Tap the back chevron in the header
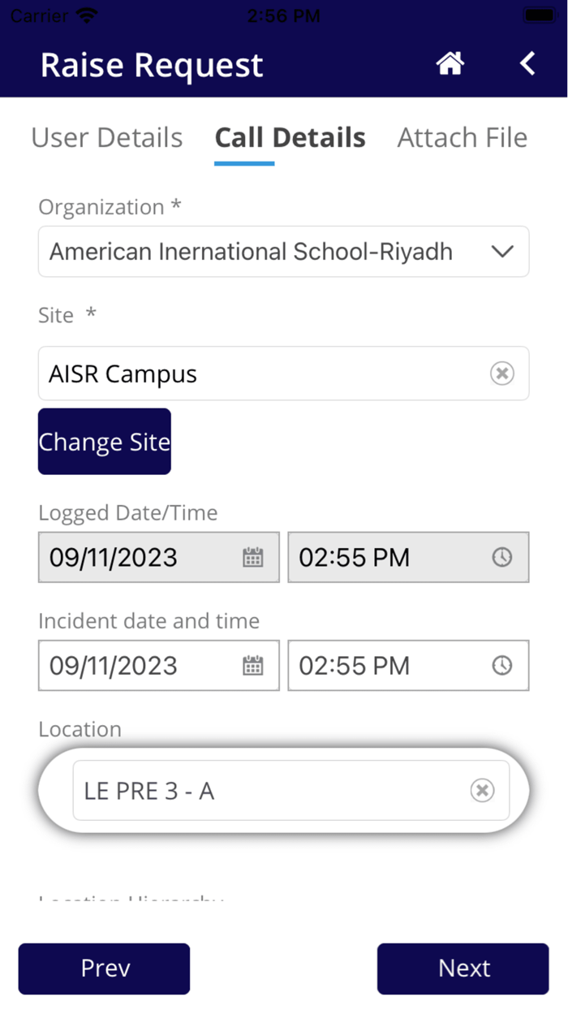Screen dimensions: 568x1010 (x=527, y=63)
